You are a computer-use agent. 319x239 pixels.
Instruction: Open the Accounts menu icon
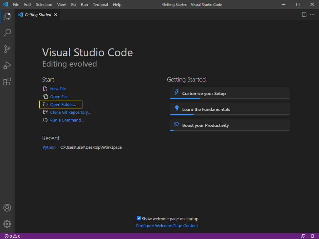tap(7, 208)
